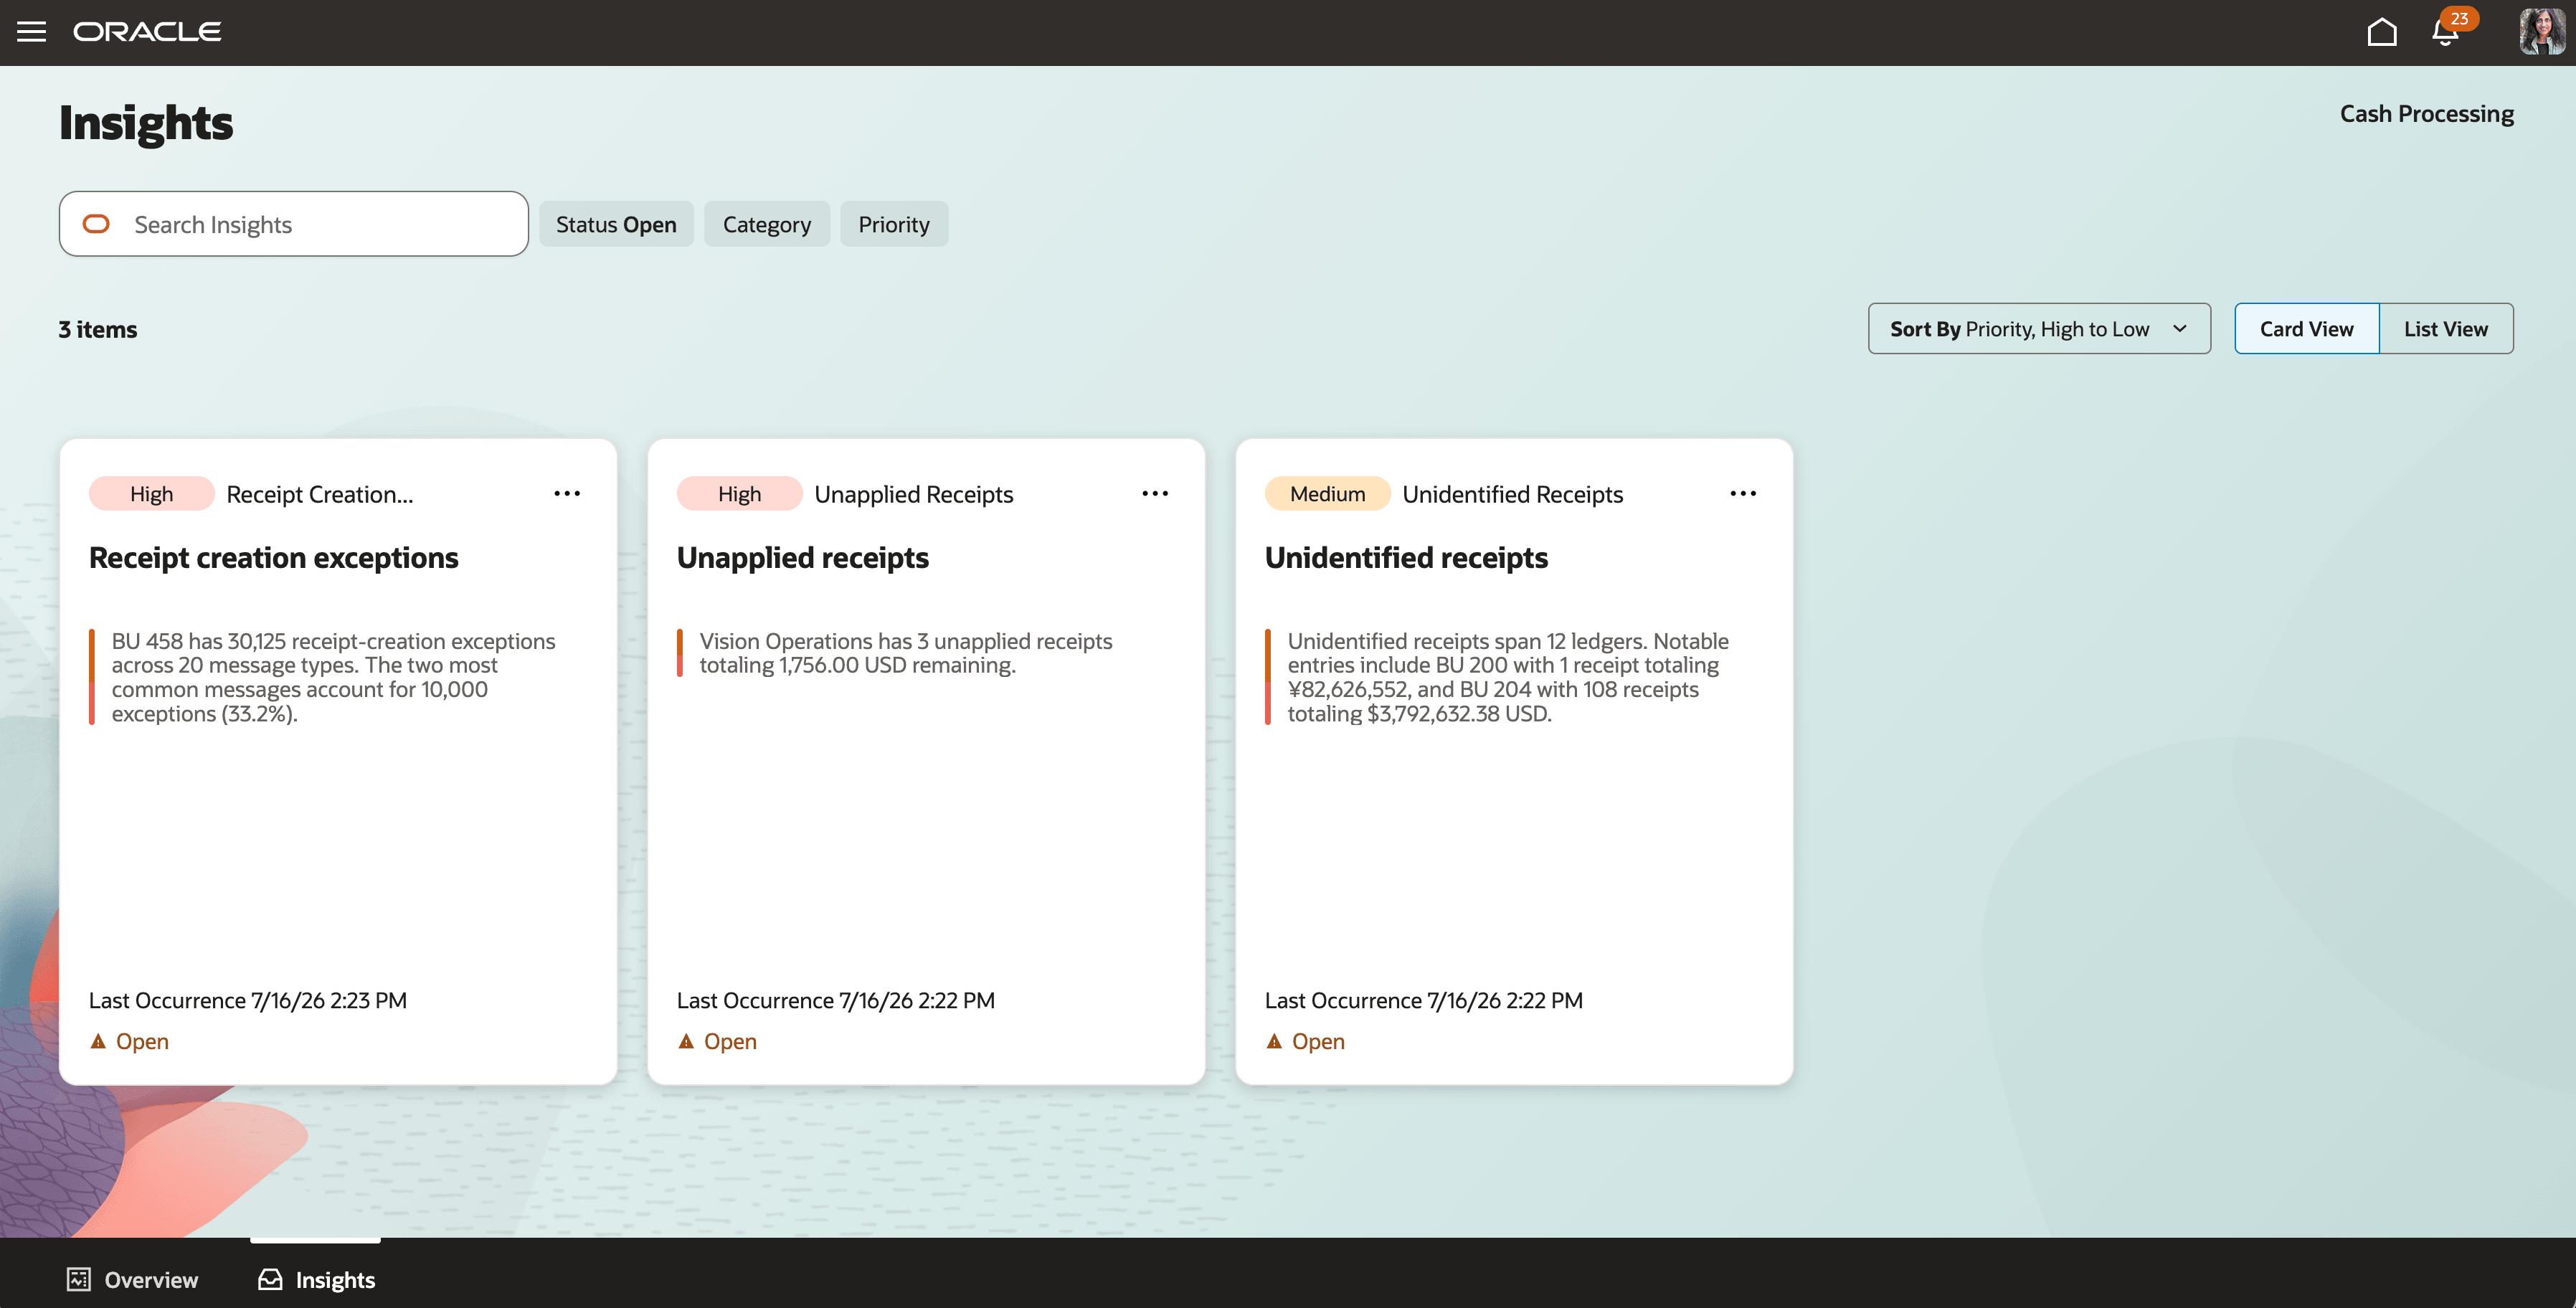Focus the Search Insights field
The height and width of the screenshot is (1308, 2576).
294,224
